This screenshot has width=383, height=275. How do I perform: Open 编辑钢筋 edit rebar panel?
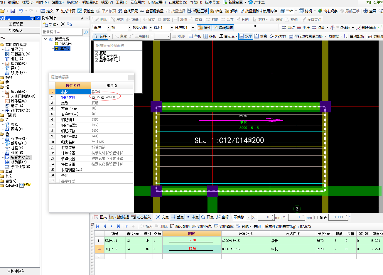click(x=223, y=28)
